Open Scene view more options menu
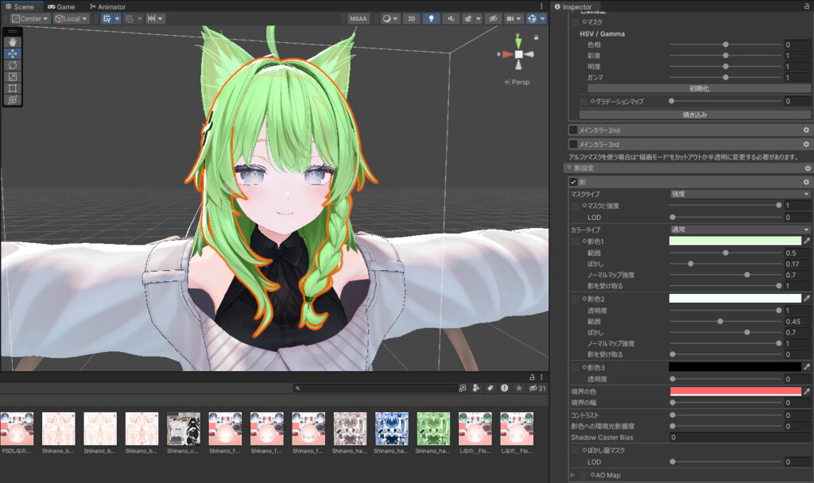Screen dimensions: 814x483 click(541, 6)
